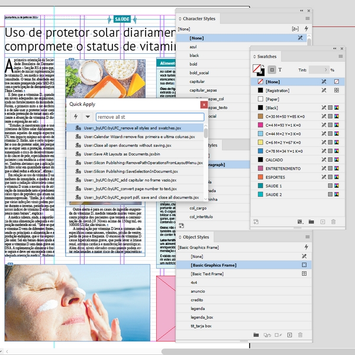Select the ESPORTES swatch

pos(298,177)
